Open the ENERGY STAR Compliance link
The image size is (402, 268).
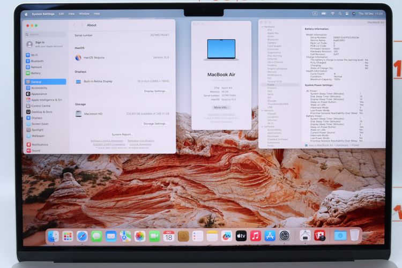tap(109, 144)
